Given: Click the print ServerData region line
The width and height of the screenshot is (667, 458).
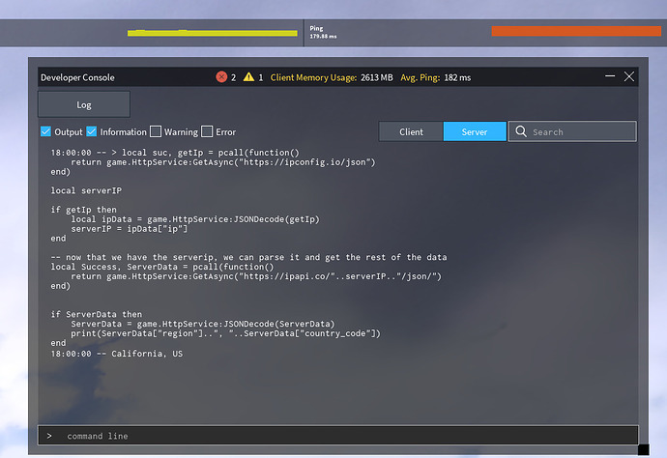Looking at the screenshot, I should (225, 333).
